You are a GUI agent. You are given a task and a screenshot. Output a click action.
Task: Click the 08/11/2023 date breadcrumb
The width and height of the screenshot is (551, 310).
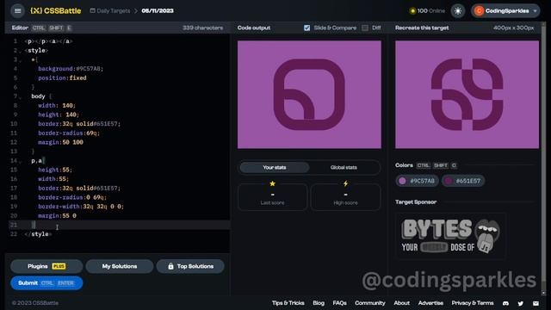[158, 11]
